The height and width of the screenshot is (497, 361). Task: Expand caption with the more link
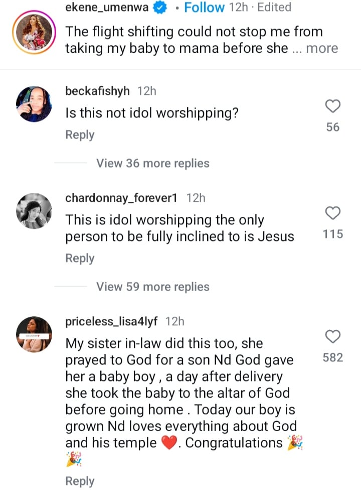click(322, 48)
